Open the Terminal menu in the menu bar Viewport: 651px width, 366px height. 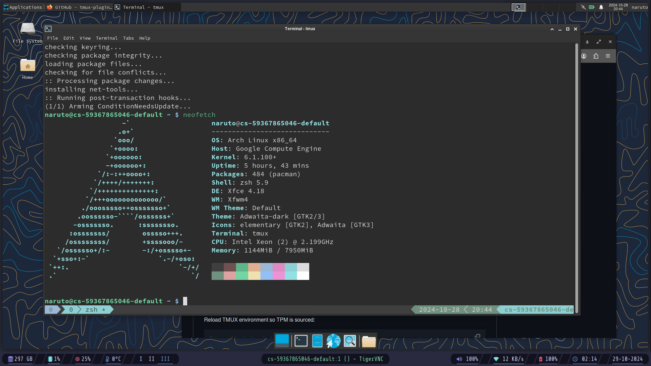pos(106,38)
